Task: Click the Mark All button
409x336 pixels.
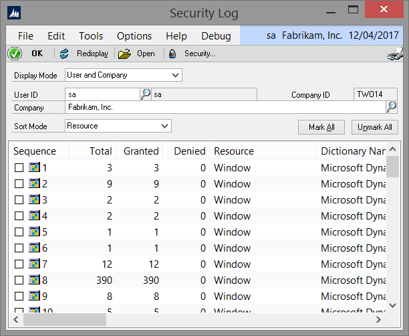Action: (x=321, y=127)
